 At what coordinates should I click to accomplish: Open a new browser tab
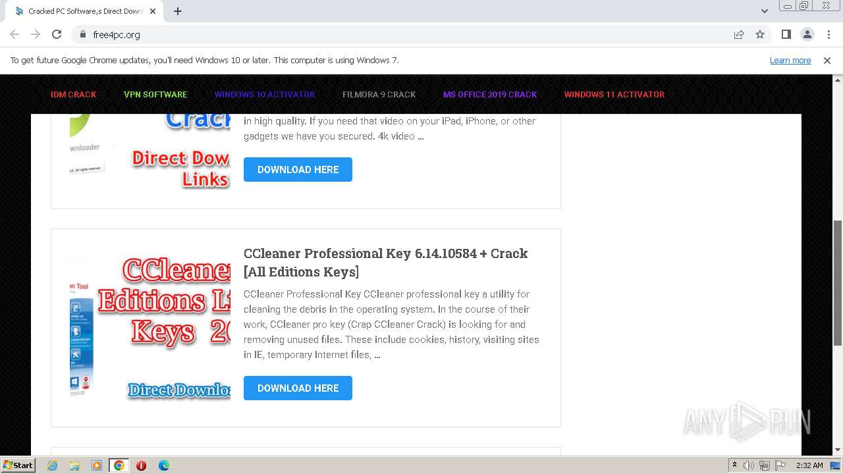[x=178, y=11]
